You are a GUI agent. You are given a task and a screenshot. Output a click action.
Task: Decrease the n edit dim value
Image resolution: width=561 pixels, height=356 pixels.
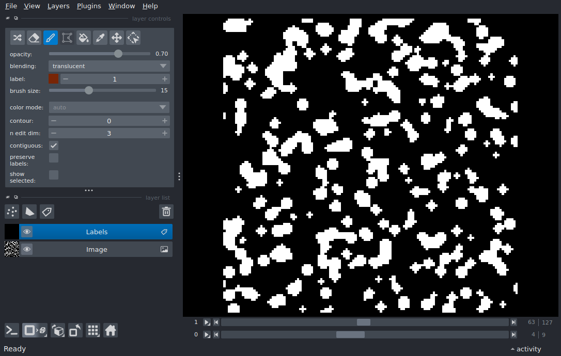[54, 133]
